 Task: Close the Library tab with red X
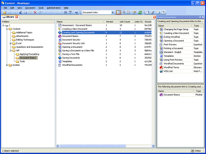click(16, 17)
